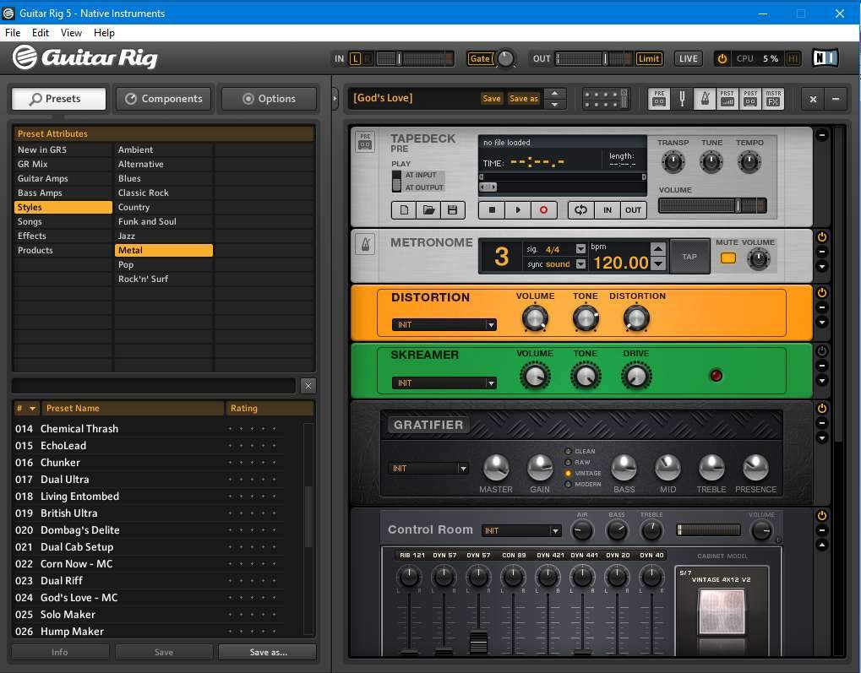The width and height of the screenshot is (861, 673).
Task: Open file with Tapedeck folder icon
Action: [428, 210]
